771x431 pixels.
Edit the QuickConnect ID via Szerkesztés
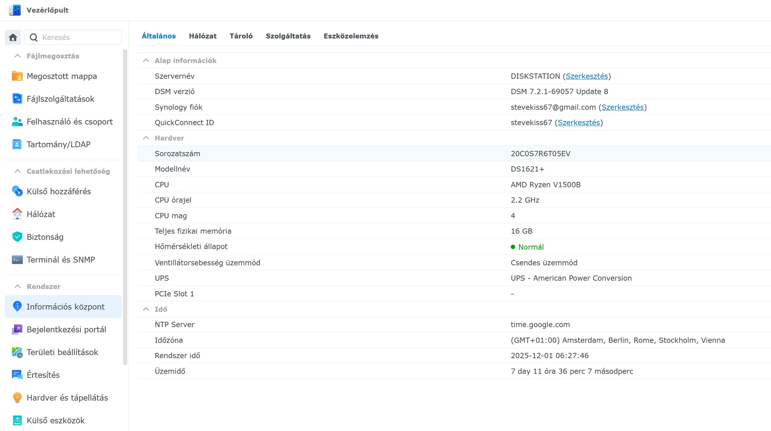tap(578, 123)
